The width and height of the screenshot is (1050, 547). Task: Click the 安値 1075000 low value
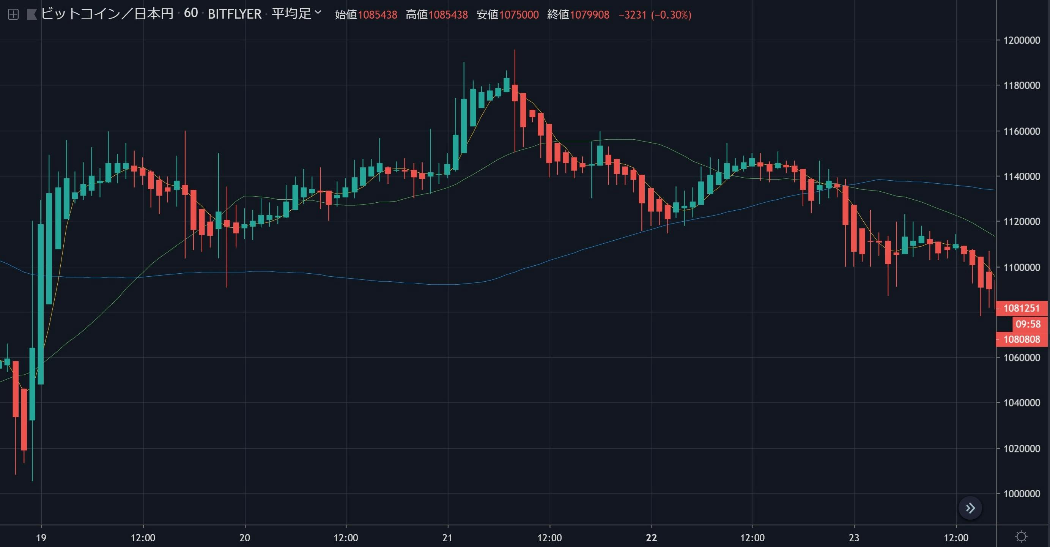(507, 15)
